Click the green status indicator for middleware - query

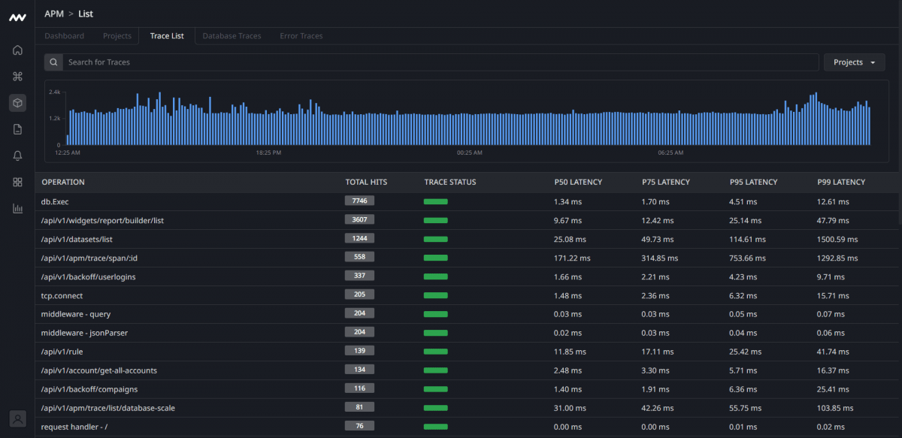point(435,313)
